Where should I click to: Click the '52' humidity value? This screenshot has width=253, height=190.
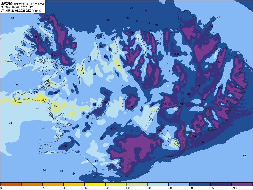[x=44, y=100]
